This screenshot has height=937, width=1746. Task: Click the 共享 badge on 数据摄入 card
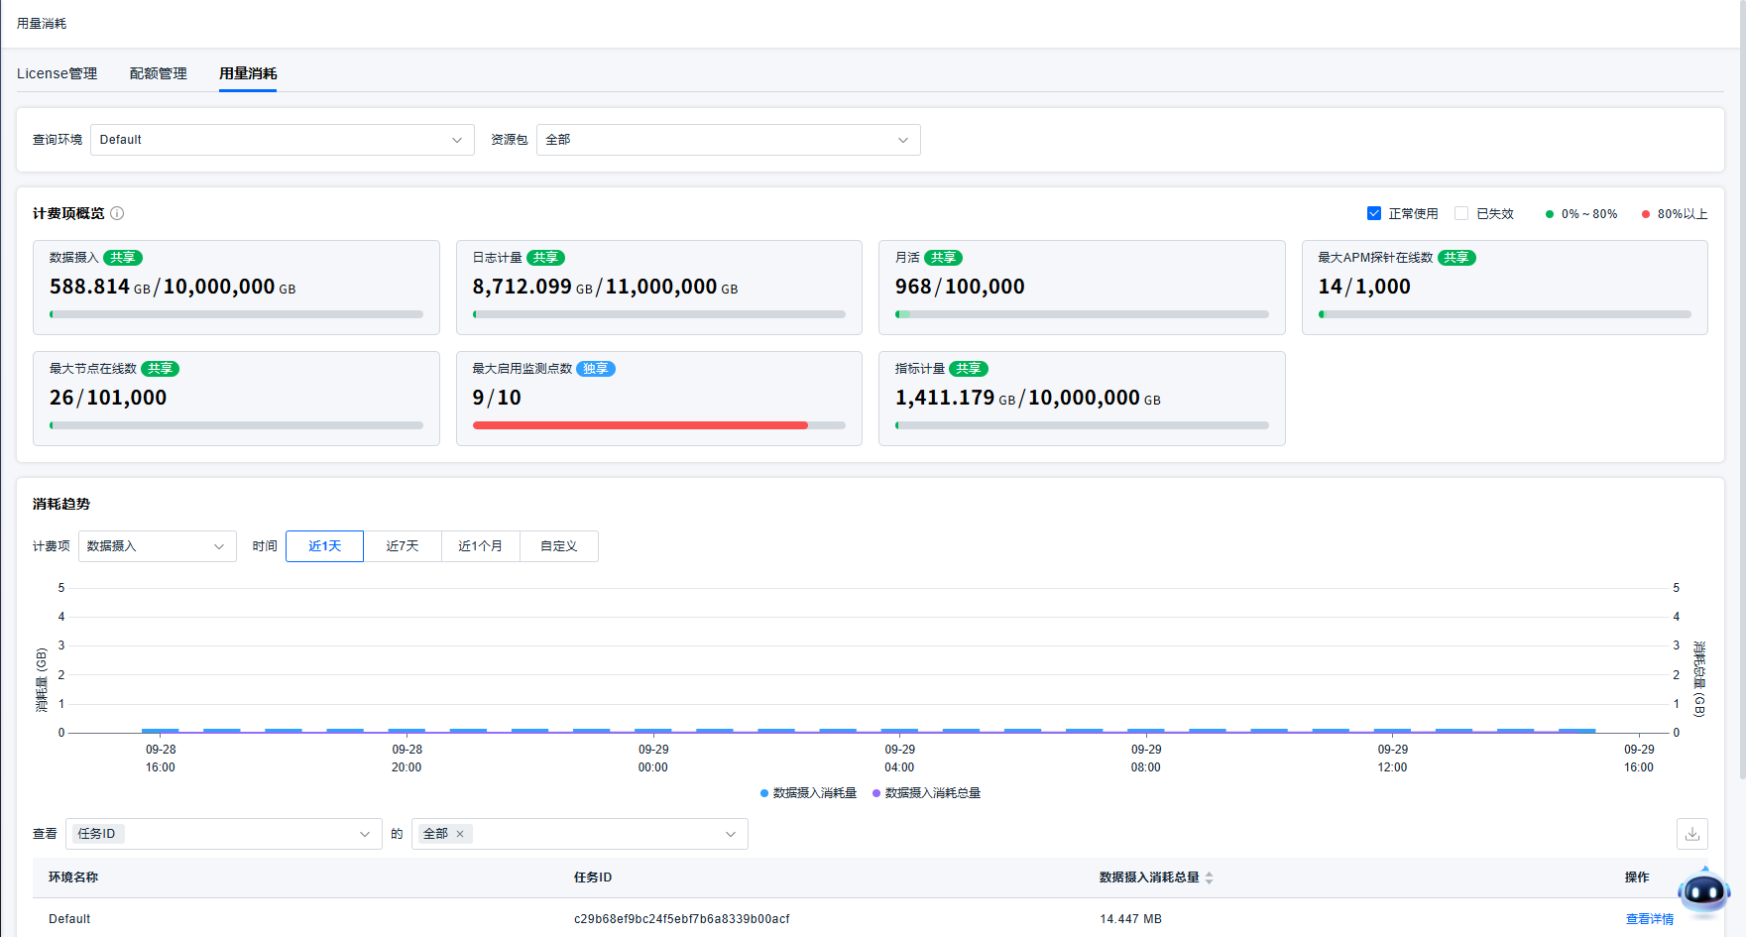coord(123,258)
